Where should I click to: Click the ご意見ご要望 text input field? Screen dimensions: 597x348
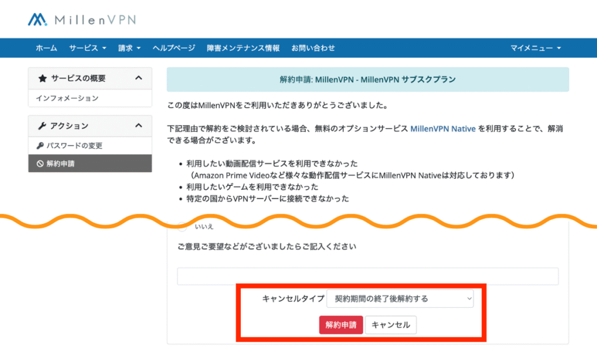pyautogui.click(x=367, y=276)
